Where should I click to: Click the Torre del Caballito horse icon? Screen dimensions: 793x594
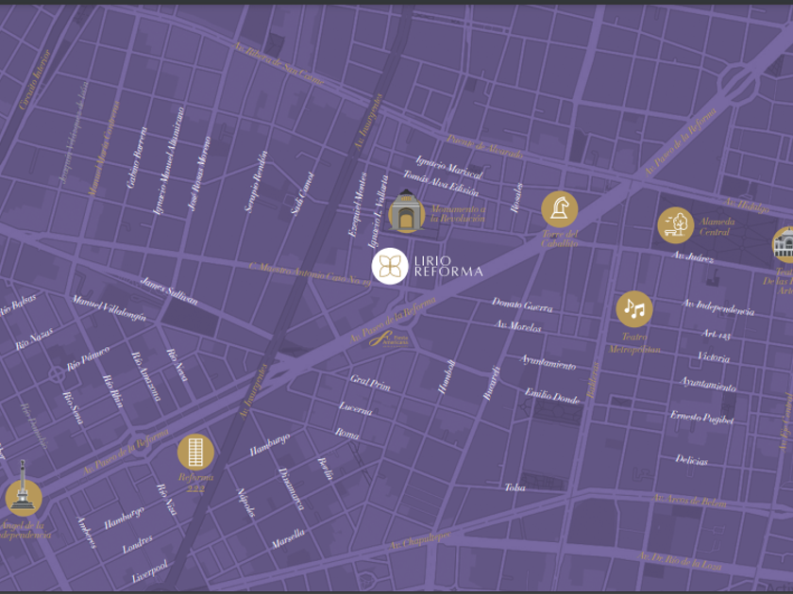click(559, 209)
